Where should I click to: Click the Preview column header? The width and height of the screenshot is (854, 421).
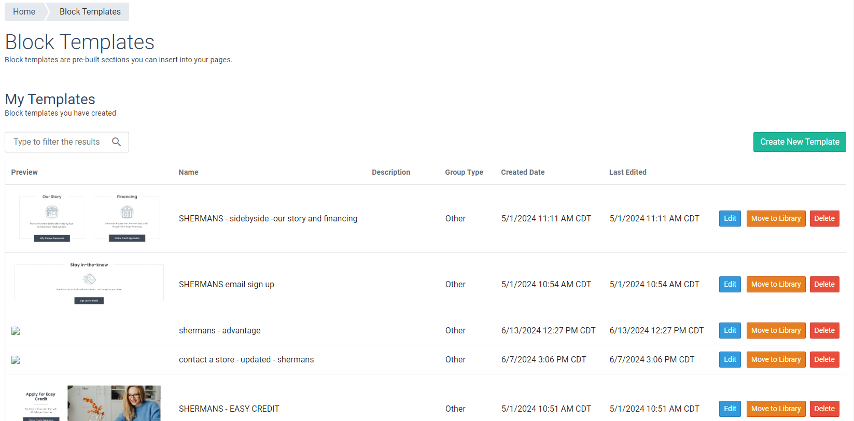pos(24,172)
